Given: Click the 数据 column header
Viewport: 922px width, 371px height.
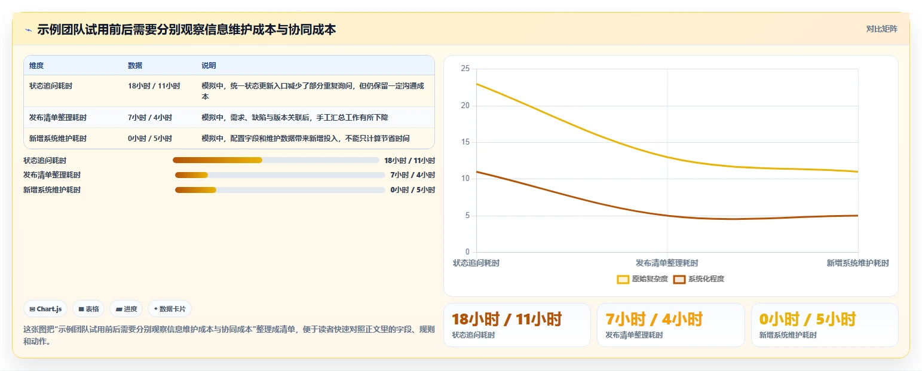Looking at the screenshot, I should 135,66.
